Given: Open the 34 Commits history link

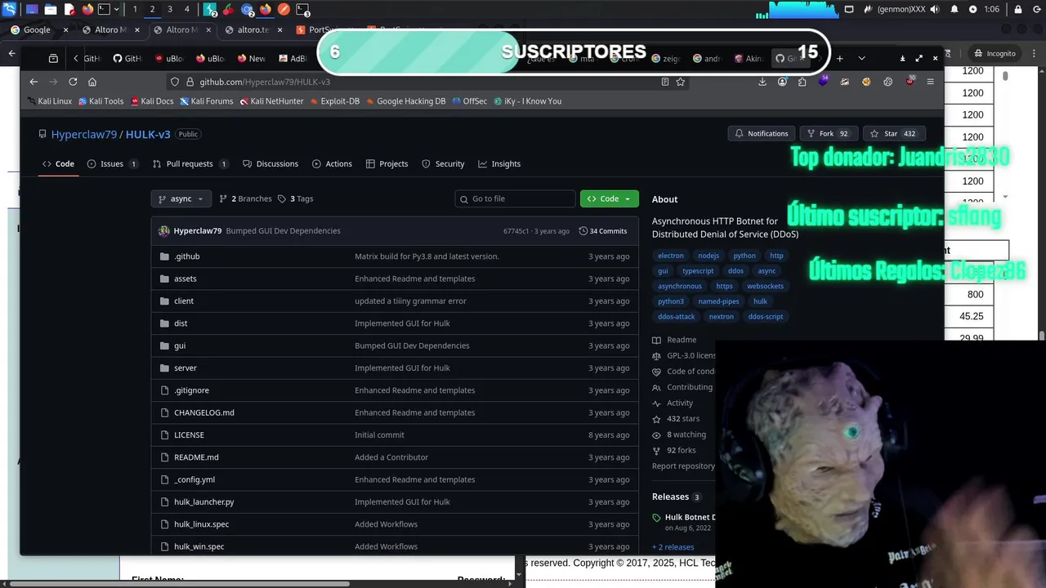Looking at the screenshot, I should tap(603, 231).
